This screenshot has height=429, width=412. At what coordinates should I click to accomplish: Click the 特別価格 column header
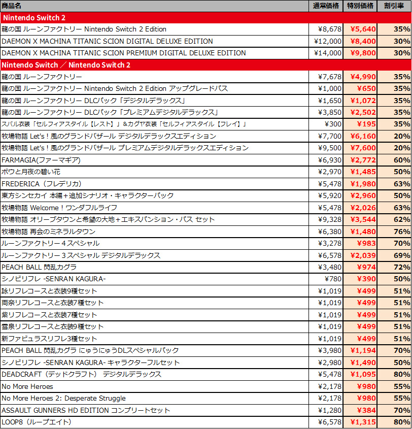pos(360,6)
